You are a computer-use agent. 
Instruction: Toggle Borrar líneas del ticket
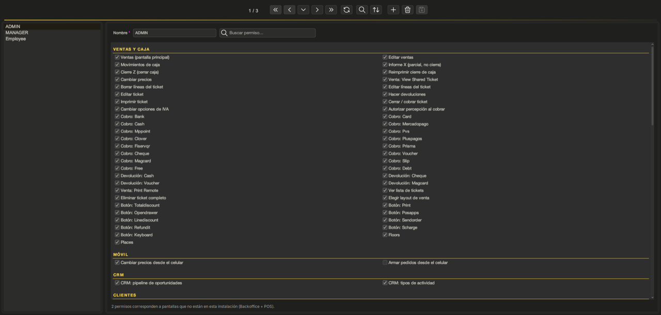[117, 87]
